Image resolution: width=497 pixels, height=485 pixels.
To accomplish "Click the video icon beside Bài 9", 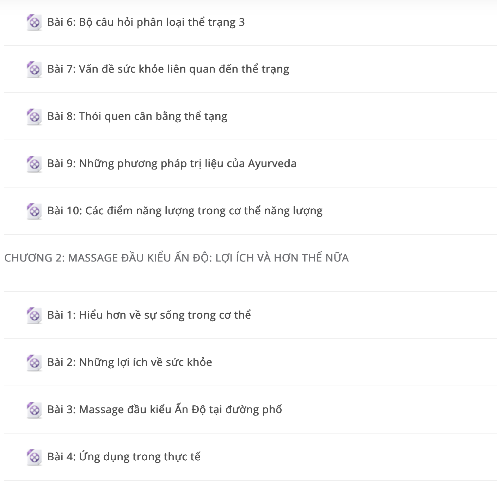I will pyautogui.click(x=34, y=164).
